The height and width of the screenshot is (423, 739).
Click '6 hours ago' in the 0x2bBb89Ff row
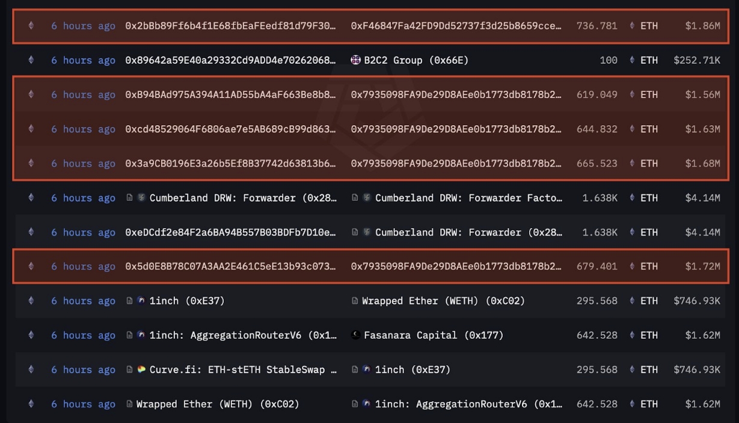[83, 26]
